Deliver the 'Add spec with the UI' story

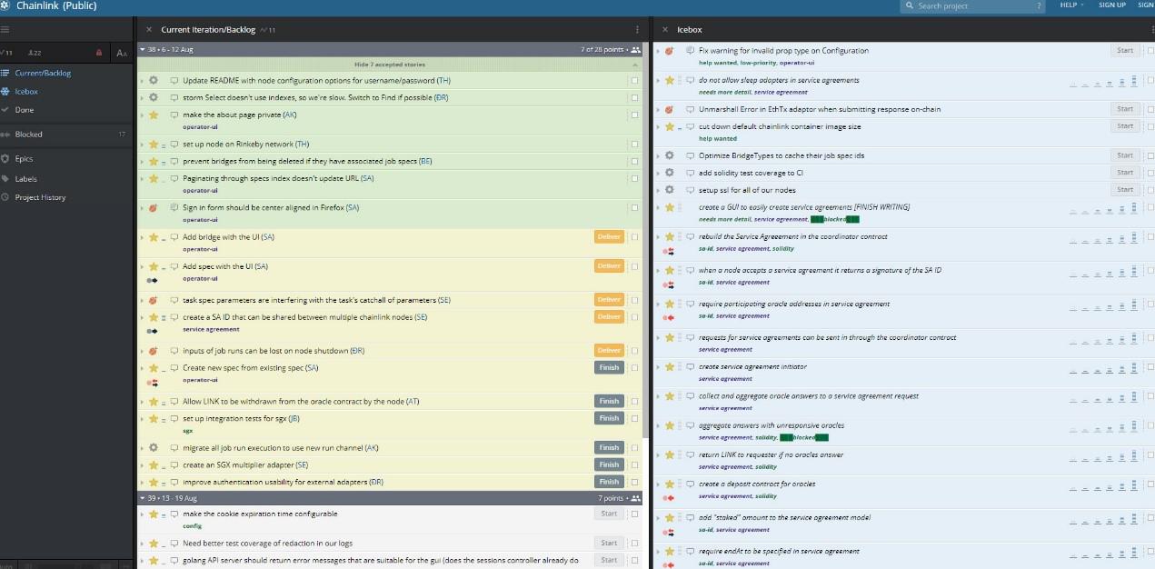point(609,266)
